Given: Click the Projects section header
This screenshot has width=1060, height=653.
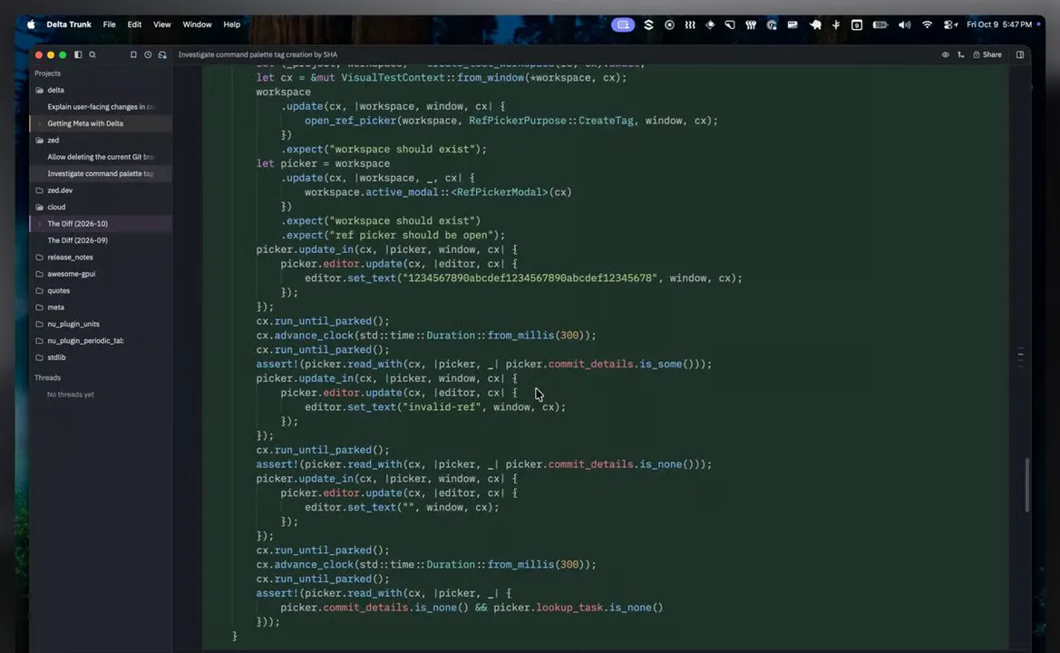Looking at the screenshot, I should pos(47,73).
